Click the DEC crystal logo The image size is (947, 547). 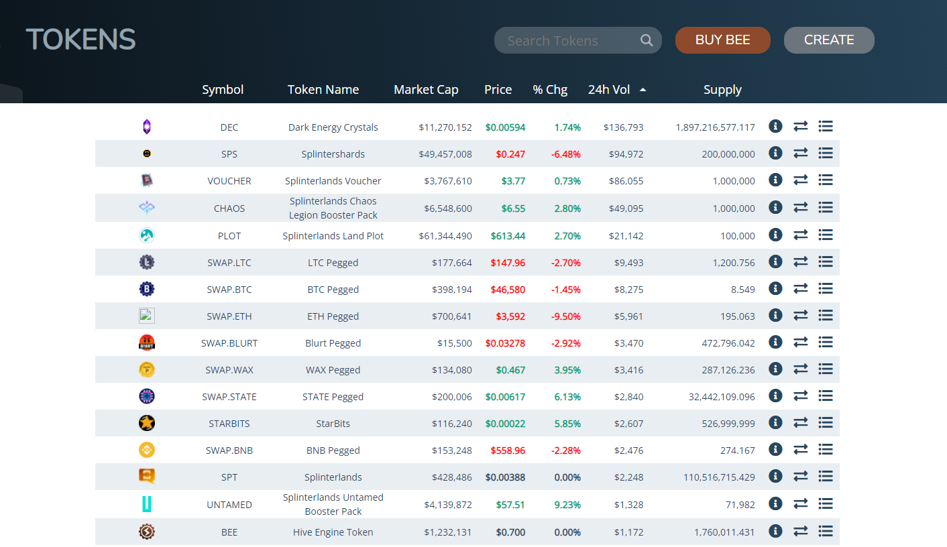147,127
